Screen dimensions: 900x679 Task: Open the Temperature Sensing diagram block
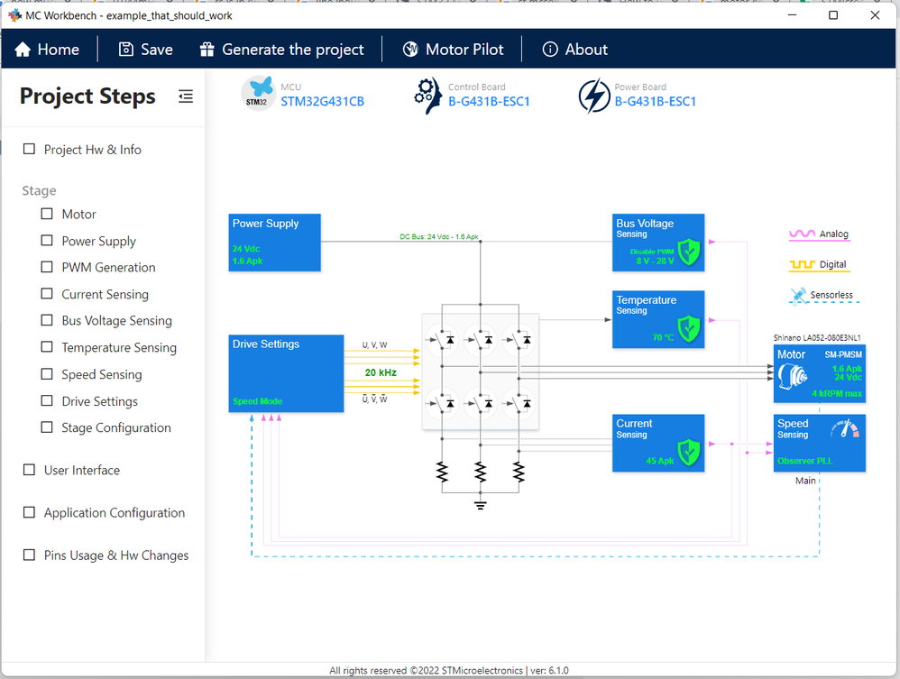(657, 319)
